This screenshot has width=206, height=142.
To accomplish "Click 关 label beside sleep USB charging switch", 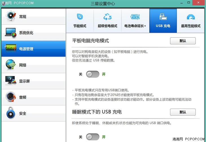I will (x=80, y=137).
